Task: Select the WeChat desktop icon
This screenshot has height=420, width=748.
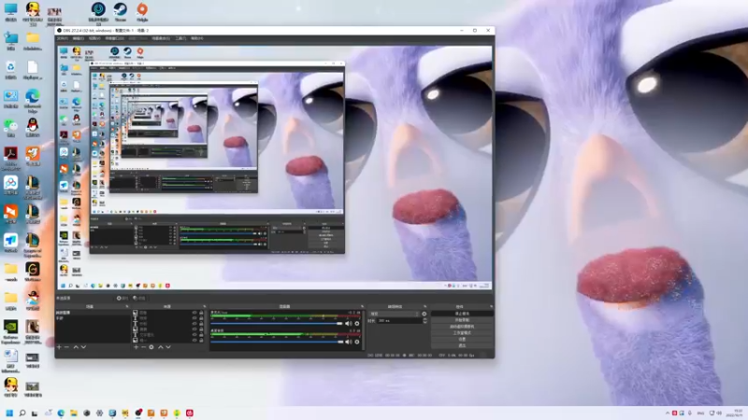Action: click(10, 128)
